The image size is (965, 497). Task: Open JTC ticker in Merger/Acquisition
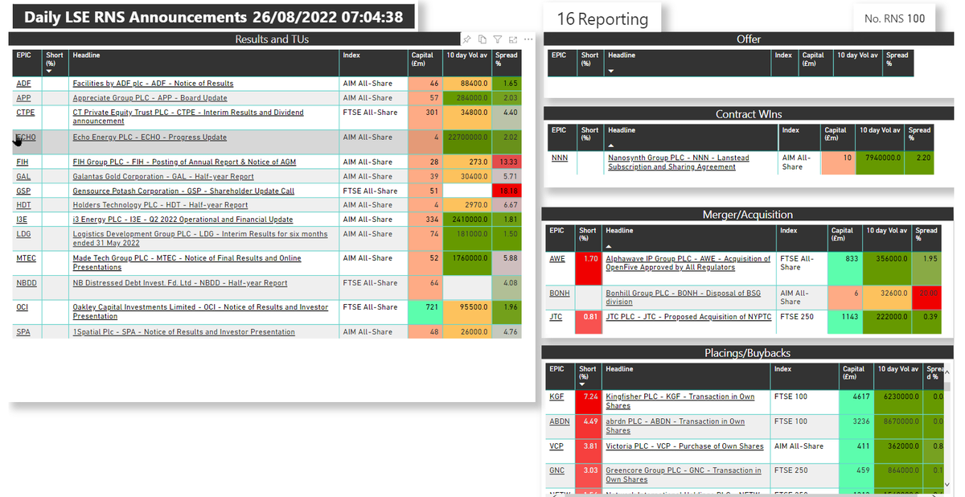[x=556, y=317]
